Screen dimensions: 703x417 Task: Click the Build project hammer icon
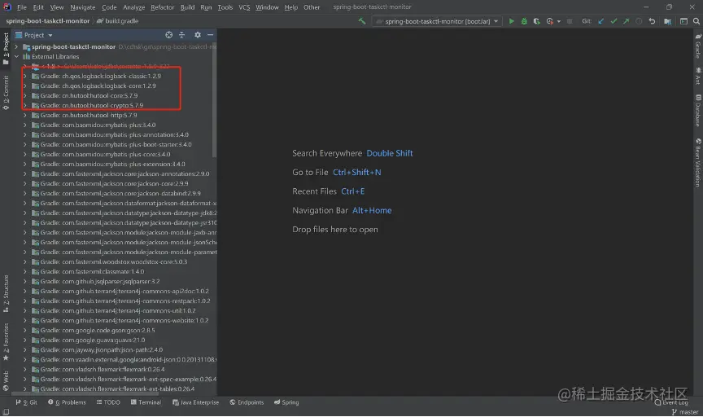(x=362, y=21)
